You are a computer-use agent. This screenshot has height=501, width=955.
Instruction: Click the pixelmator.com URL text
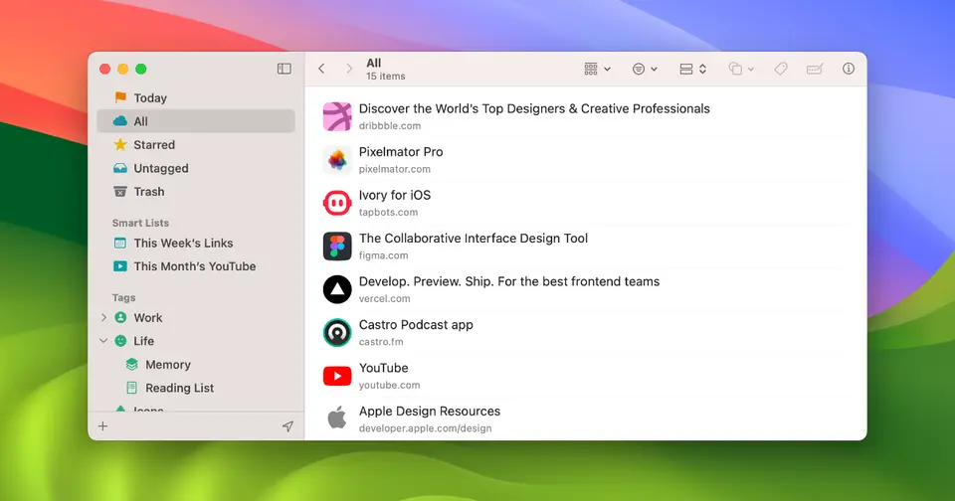[395, 169]
